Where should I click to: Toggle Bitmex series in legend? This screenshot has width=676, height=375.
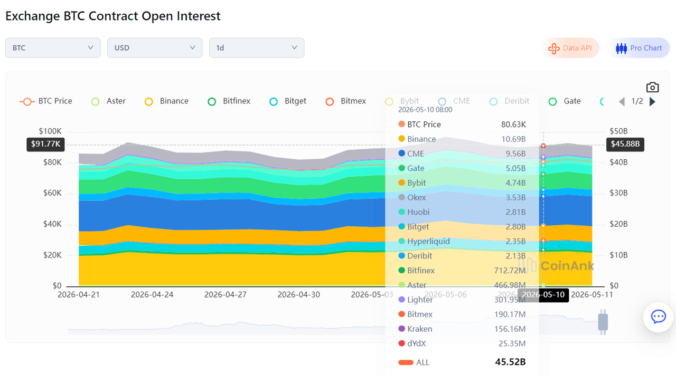pyautogui.click(x=346, y=101)
